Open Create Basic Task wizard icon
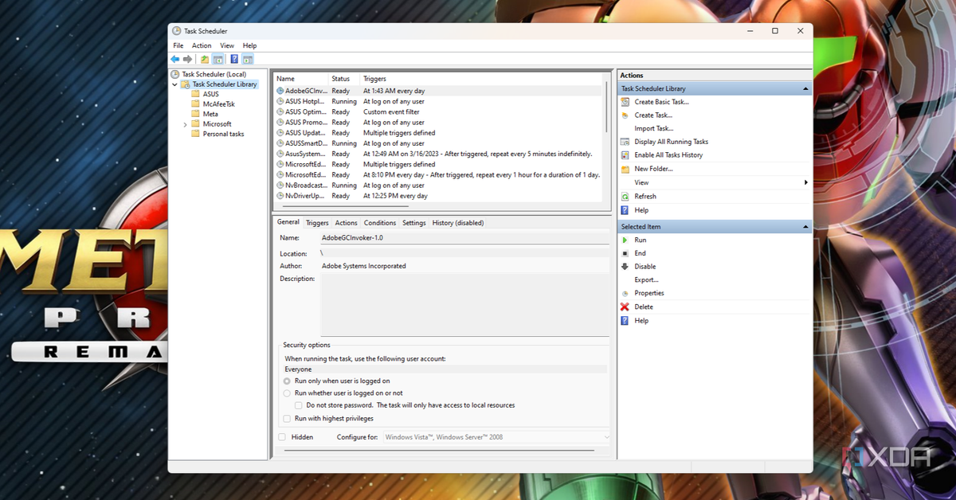This screenshot has width=956, height=500. click(625, 102)
